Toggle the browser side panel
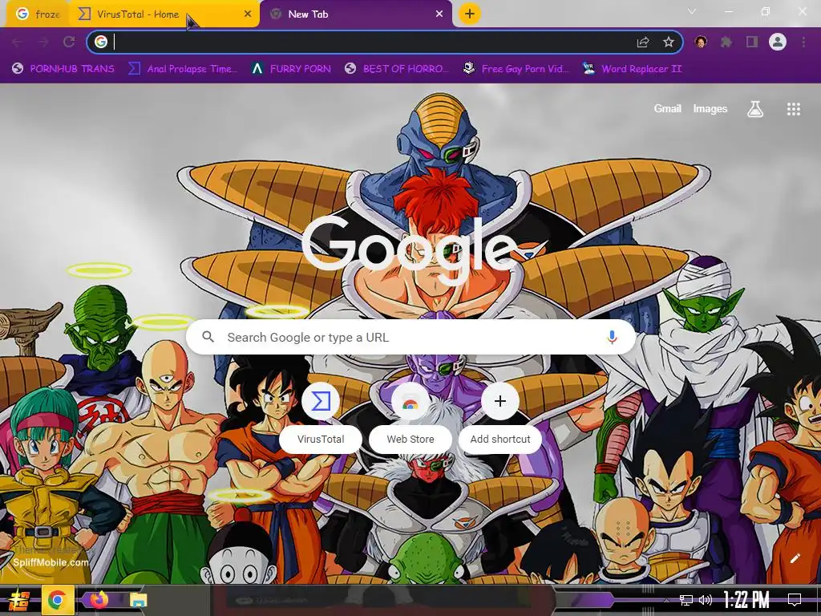The image size is (821, 616). 752,42
